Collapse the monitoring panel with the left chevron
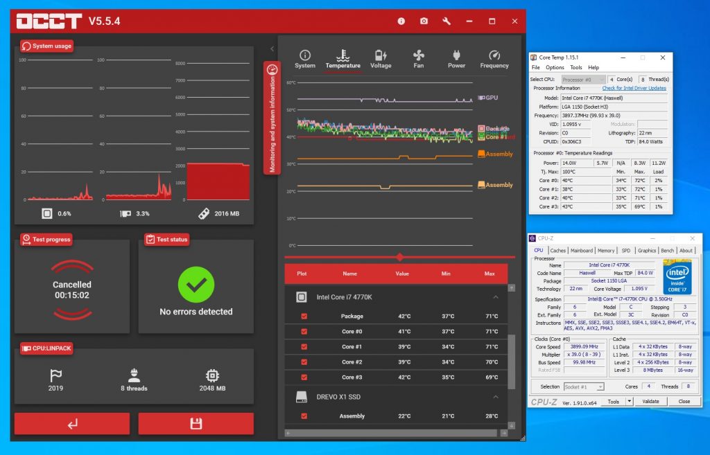710x455 pixels. pos(272,49)
